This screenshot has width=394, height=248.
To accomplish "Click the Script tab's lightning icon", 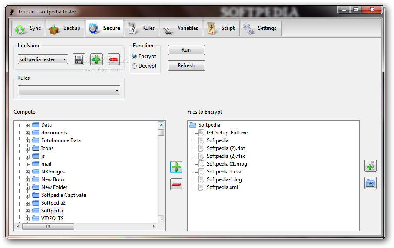I will [211, 28].
